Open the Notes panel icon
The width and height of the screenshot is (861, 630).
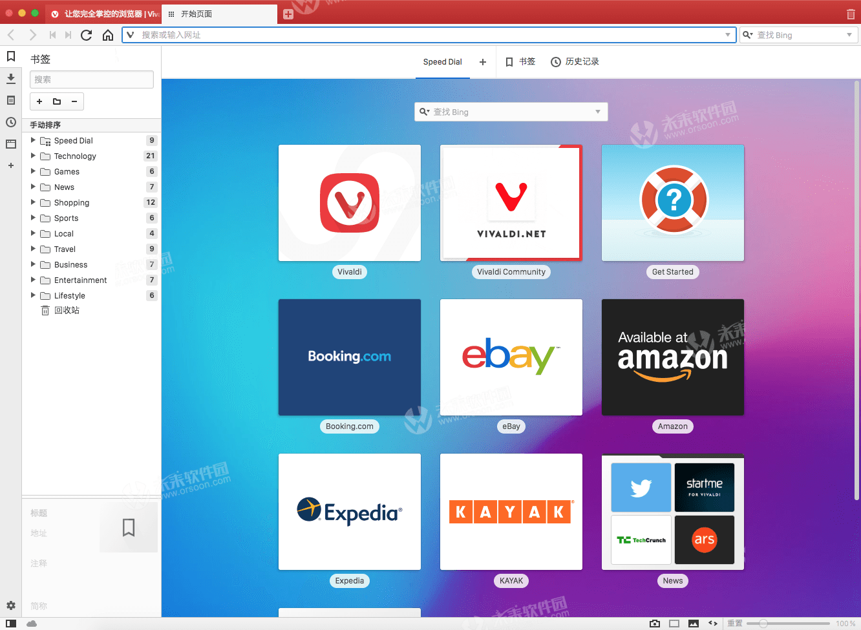tap(11, 100)
